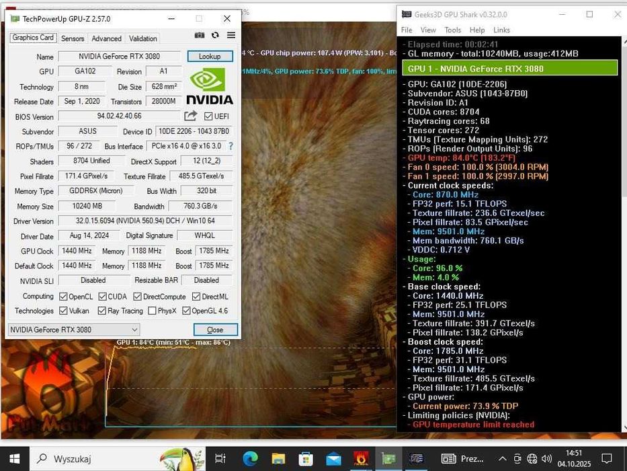Toggle the OpenGL 4.6 checkbox

click(186, 311)
